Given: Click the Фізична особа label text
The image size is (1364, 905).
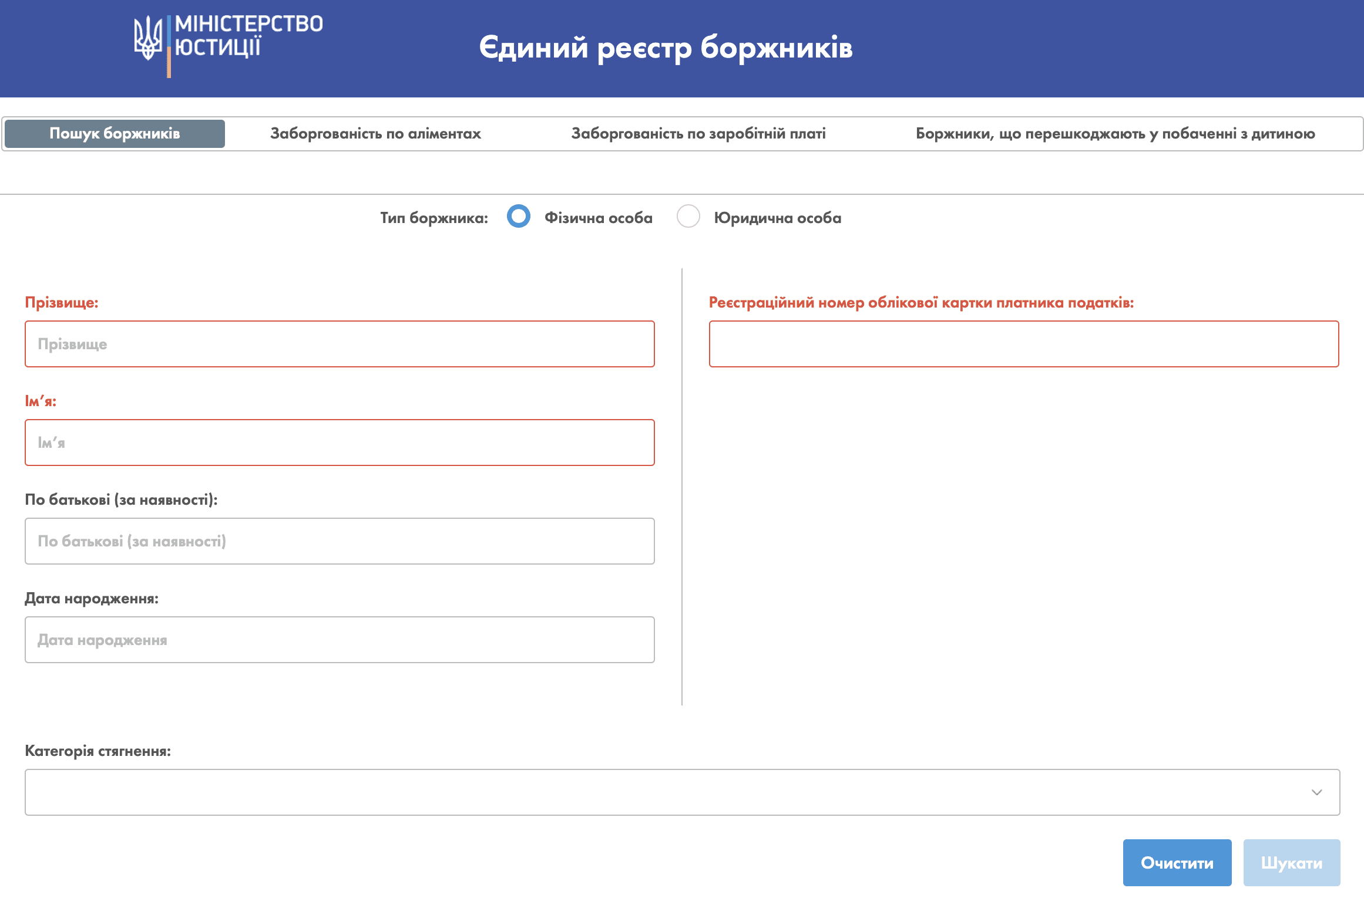Looking at the screenshot, I should click(x=598, y=218).
